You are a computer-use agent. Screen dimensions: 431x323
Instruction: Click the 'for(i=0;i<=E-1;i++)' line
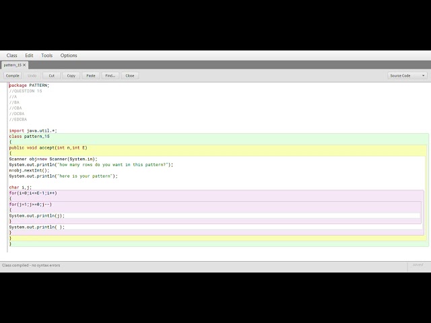(33, 193)
